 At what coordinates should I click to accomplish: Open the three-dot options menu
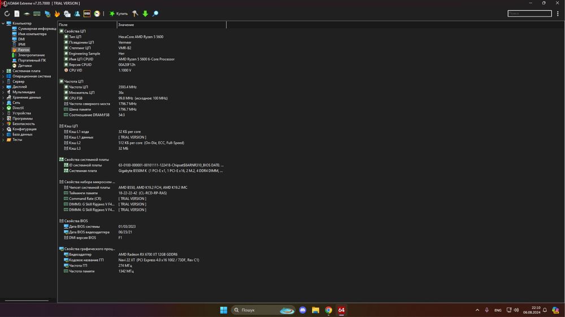coord(558,14)
